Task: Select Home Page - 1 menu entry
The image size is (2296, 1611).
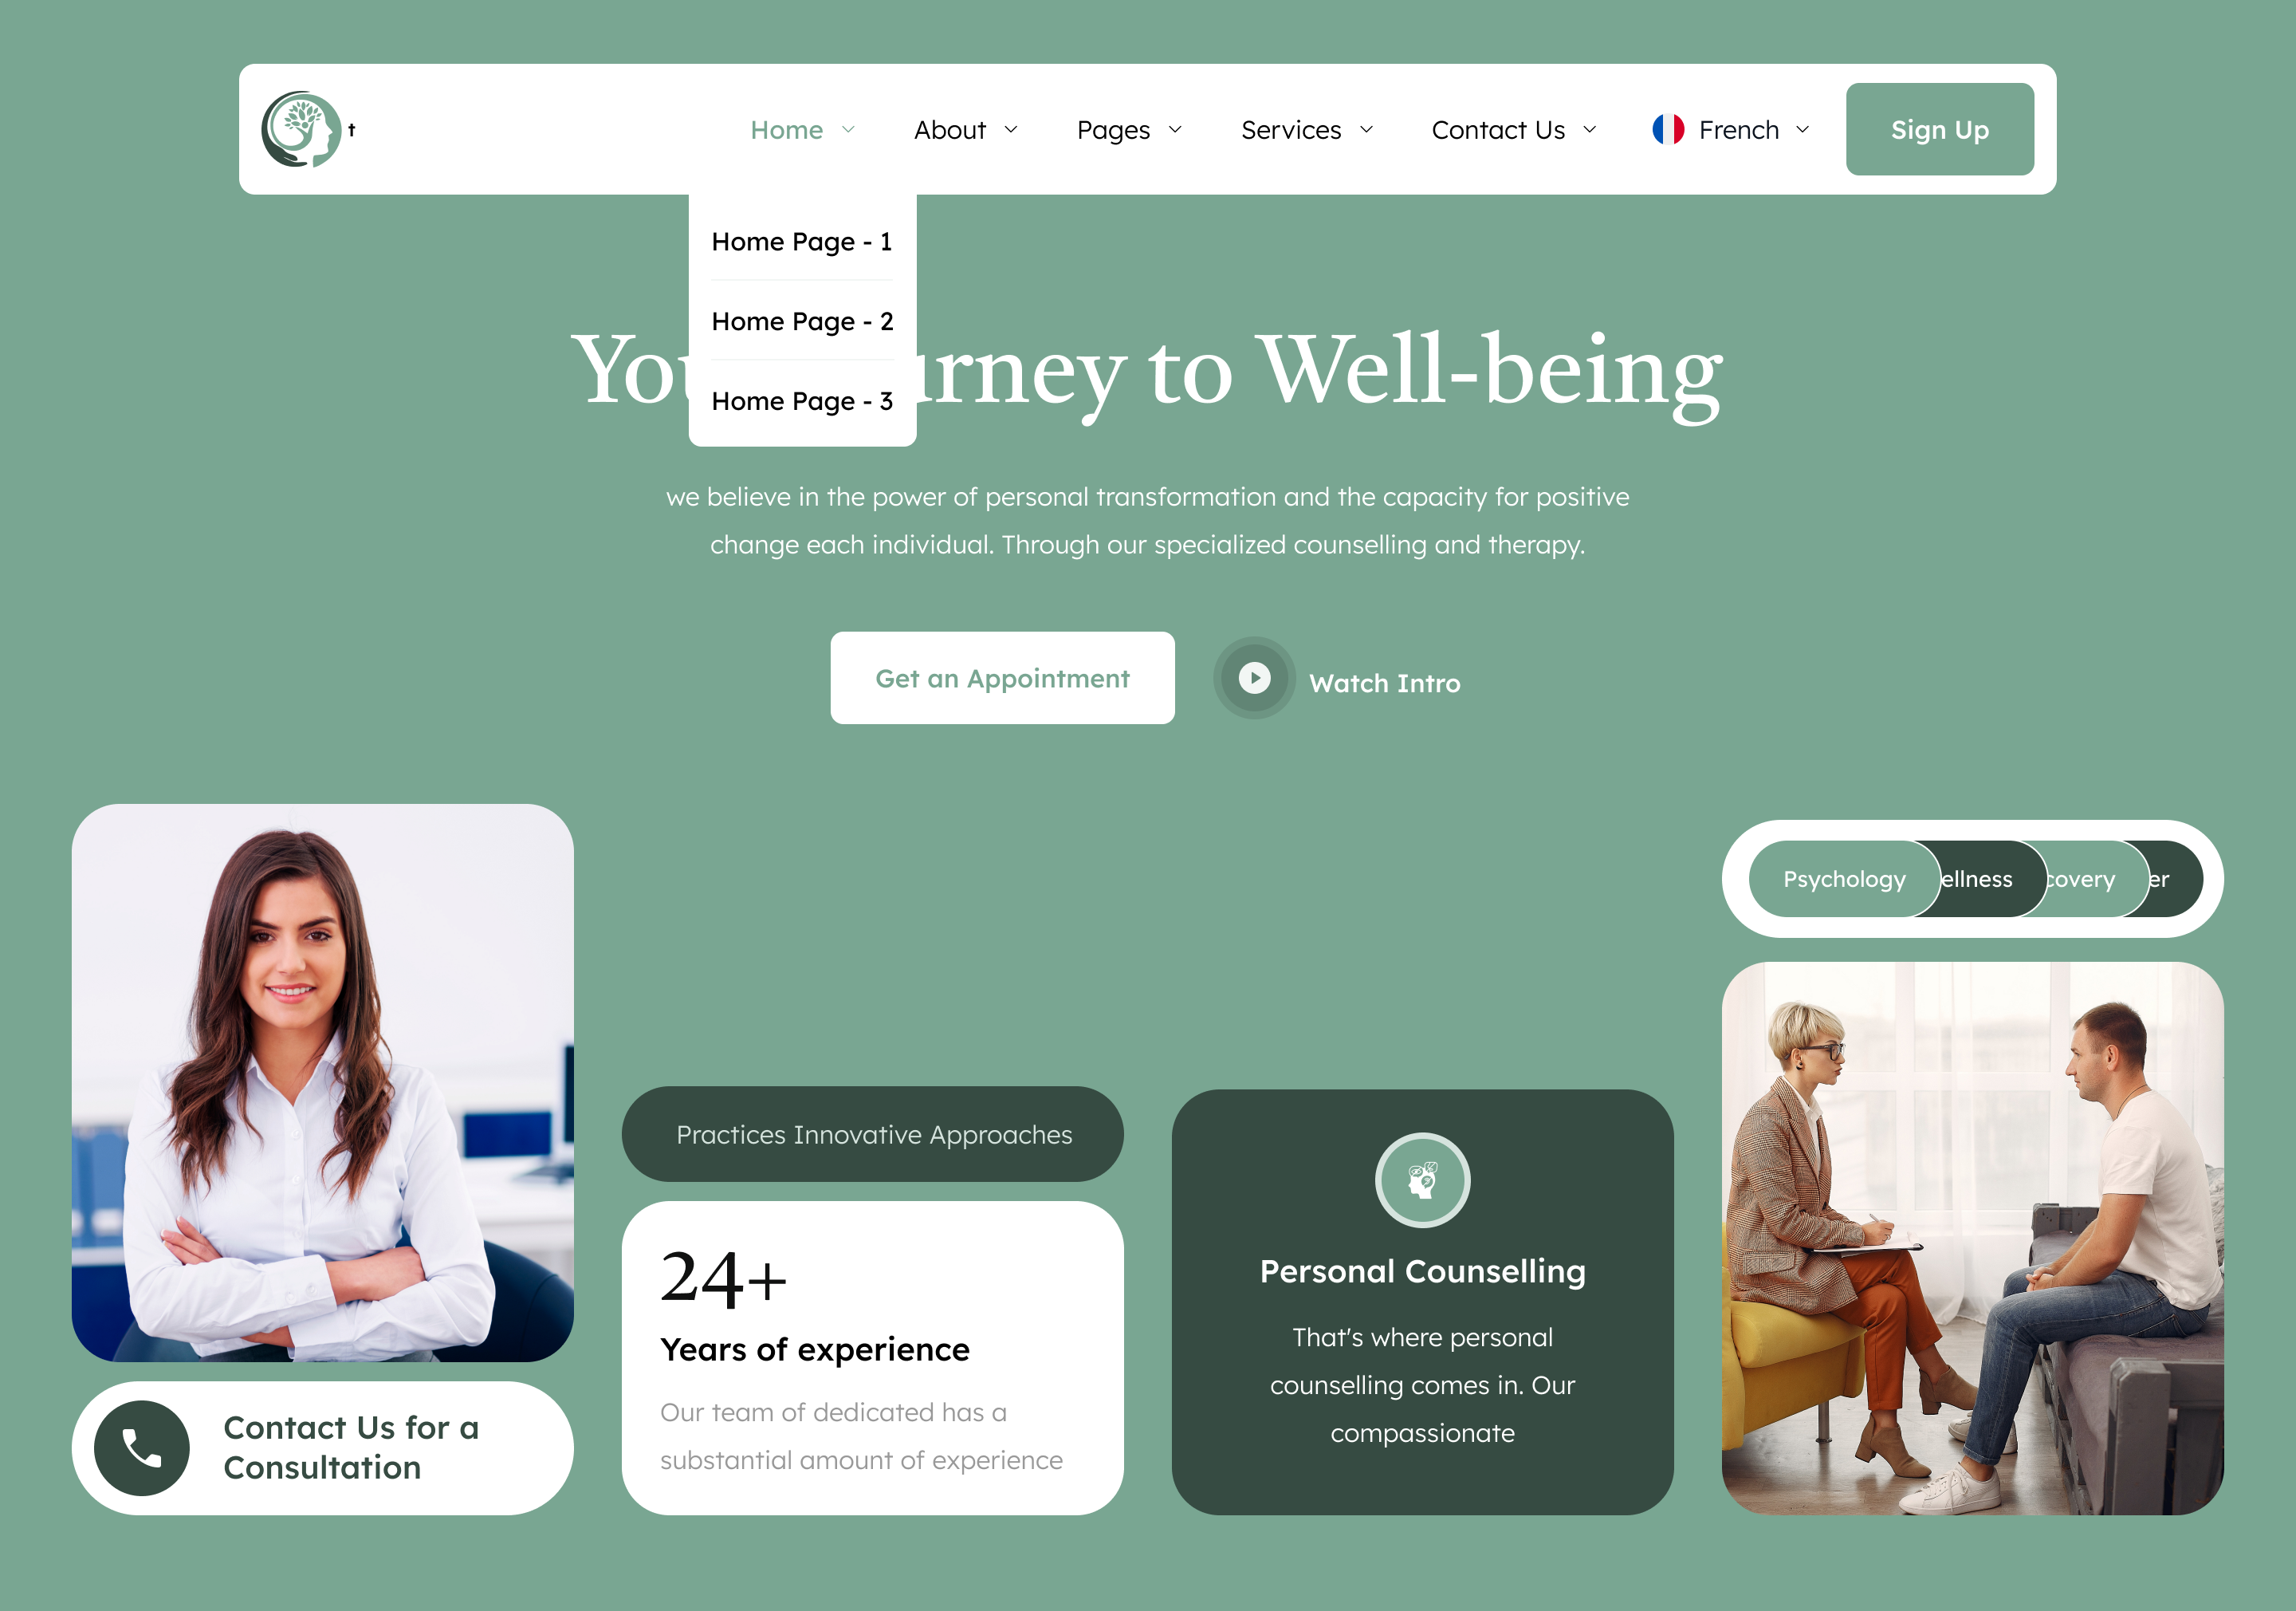Action: (802, 241)
